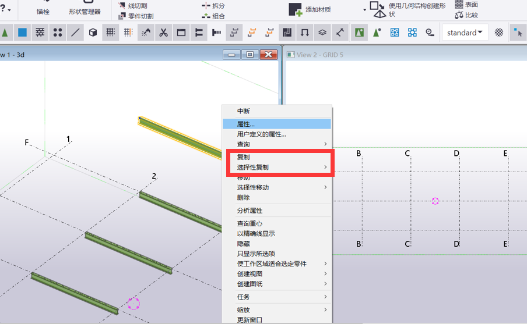Click the 表面 surface command

click(466, 4)
